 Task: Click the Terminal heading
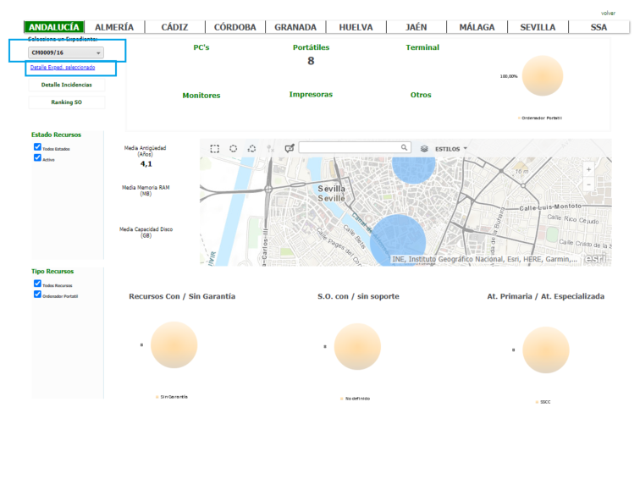coord(422,47)
